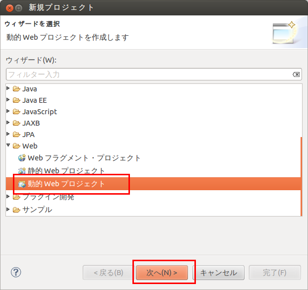Click the JavaScript folder icon
Image resolution: width=308 pixels, height=290 pixels.
click(16, 112)
